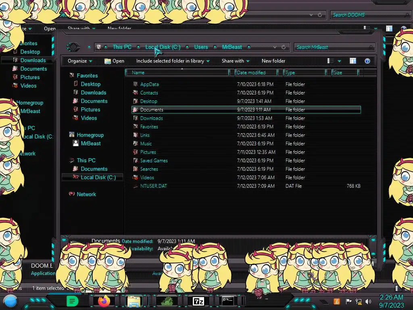
Task: Select the Favorites folder icon in list
Action: point(136,126)
